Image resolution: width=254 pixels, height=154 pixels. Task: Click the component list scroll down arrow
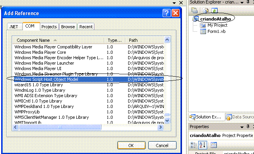pyautogui.click(x=167, y=120)
